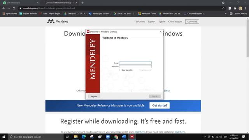Go back in the browser
Image resolution: width=249 pixels, height=140 pixels.
[4, 9]
